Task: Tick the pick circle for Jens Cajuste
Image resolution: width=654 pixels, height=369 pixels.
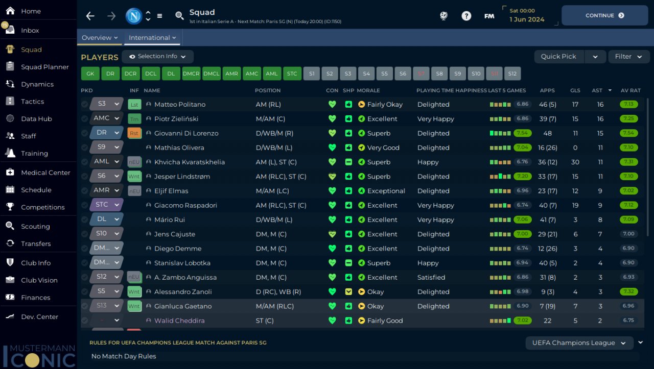Action: (x=85, y=234)
